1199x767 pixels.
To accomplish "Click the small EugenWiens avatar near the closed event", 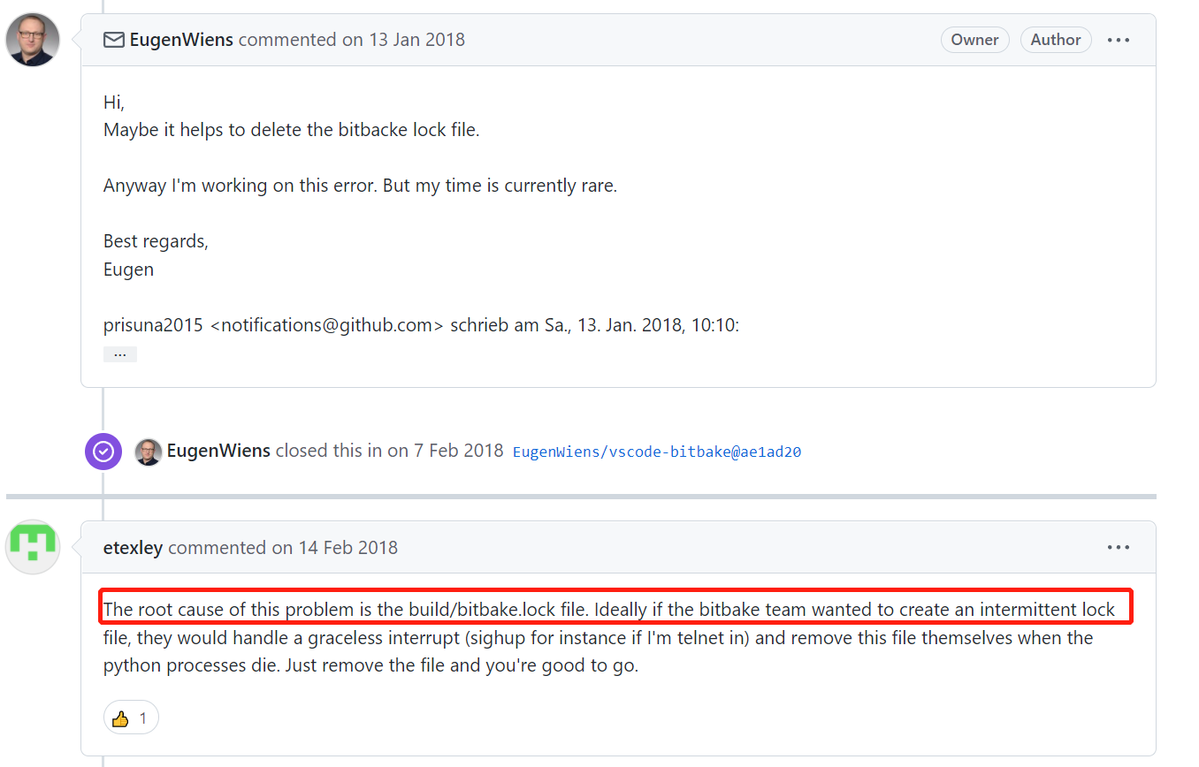I will (149, 452).
